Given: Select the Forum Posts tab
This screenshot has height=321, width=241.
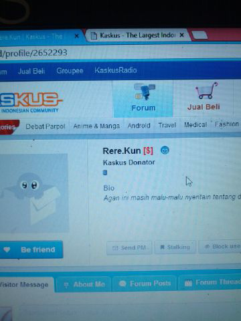Looking at the screenshot, I should pos(145,284).
